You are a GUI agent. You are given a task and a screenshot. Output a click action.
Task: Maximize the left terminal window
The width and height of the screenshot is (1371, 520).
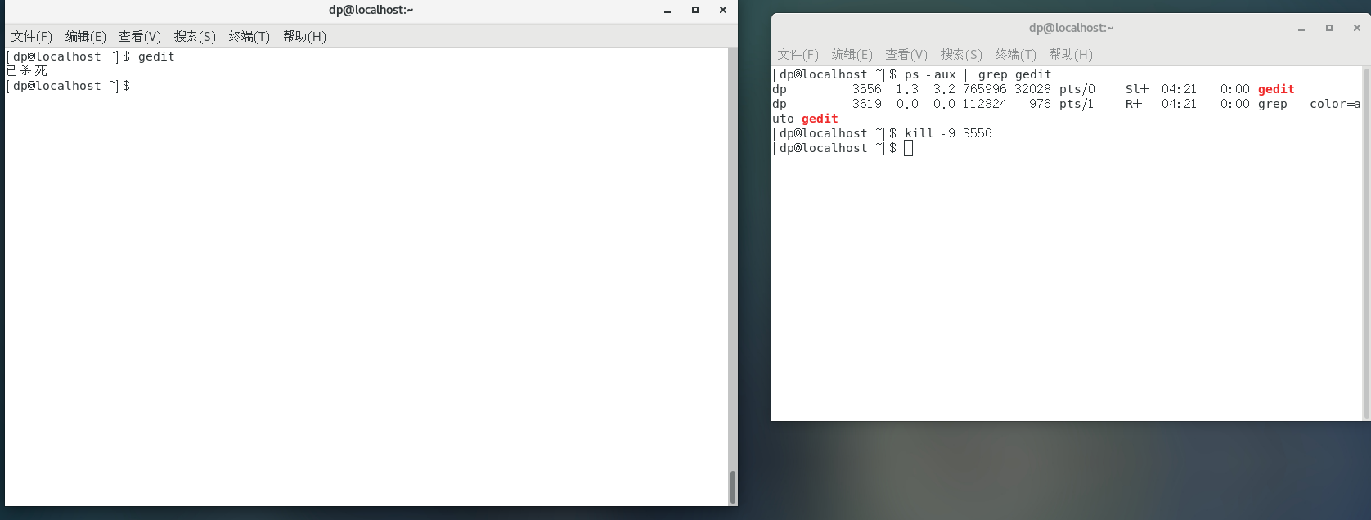(695, 11)
